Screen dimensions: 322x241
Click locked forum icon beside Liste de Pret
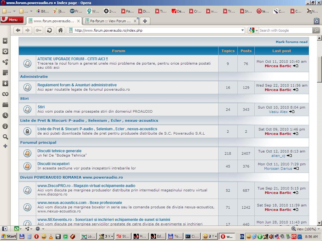tap(27, 131)
